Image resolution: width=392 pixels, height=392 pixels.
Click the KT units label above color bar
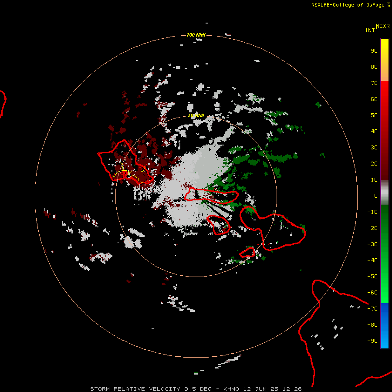372,30
